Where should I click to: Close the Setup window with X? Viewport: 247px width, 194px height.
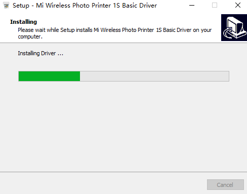238,6
